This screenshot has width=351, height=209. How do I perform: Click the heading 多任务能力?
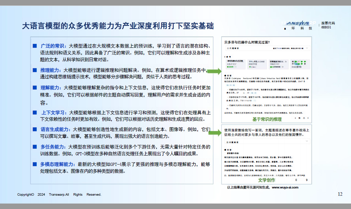tap(53, 147)
